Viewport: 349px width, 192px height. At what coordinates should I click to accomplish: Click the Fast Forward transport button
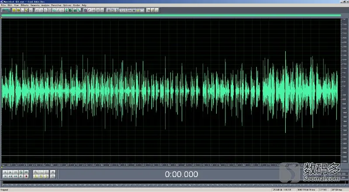point(16,176)
